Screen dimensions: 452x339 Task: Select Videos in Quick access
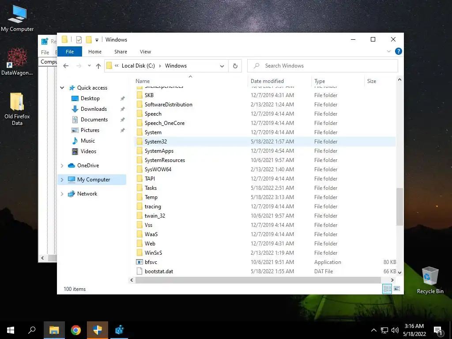coord(88,151)
